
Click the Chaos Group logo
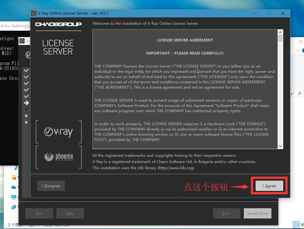coord(58,24)
